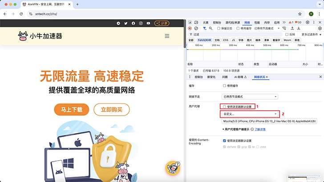Toggle the 停用缓存 checkbox in 网络状况 panel
Viewport: 324px width, 182px height.
(225, 85)
